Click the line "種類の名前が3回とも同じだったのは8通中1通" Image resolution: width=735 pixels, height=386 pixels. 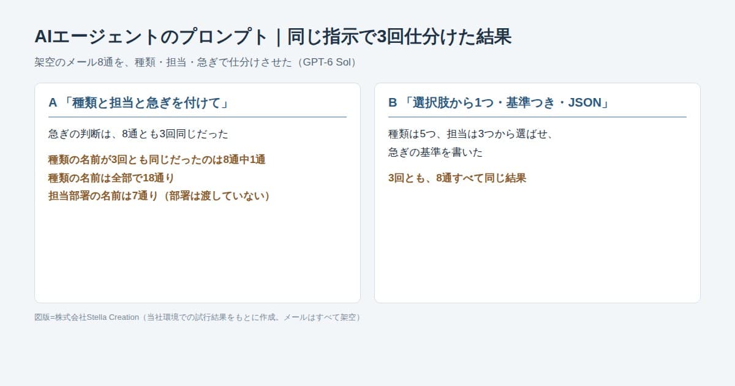pos(157,160)
